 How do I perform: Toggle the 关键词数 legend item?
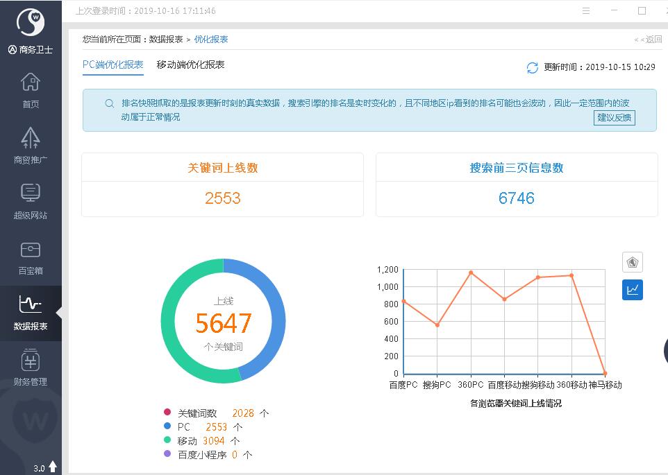pyautogui.click(x=197, y=413)
